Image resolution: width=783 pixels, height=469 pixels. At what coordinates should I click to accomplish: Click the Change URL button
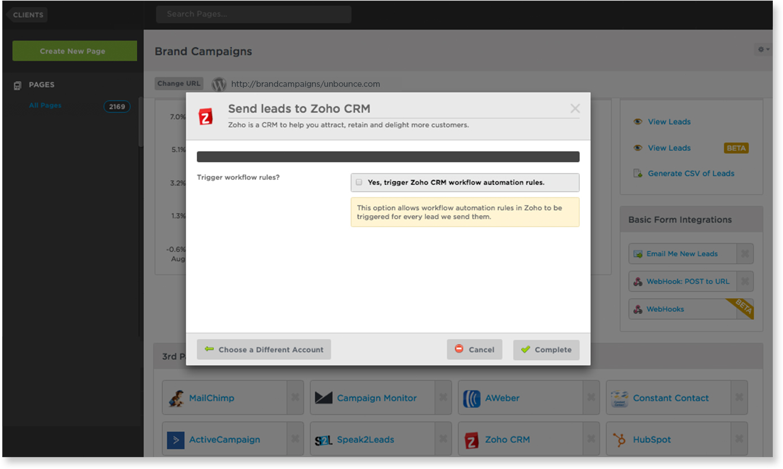coord(179,83)
